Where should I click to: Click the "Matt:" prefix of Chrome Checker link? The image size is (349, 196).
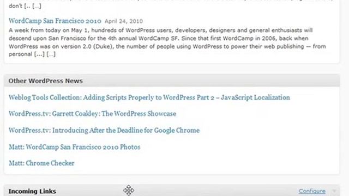pyautogui.click(x=17, y=163)
